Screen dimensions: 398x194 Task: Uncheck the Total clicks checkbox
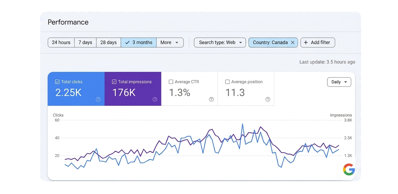[57, 82]
